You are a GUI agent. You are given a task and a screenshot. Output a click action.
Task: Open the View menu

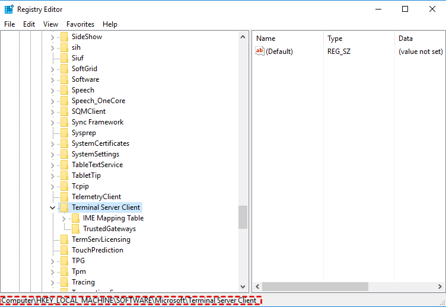point(50,24)
